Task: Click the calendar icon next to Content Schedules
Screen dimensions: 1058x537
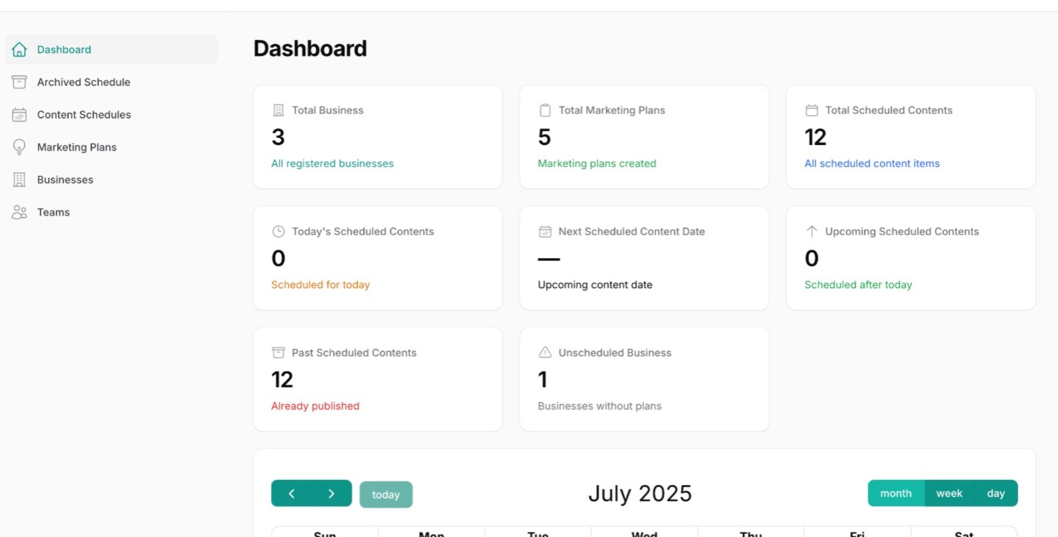Action: coord(19,114)
